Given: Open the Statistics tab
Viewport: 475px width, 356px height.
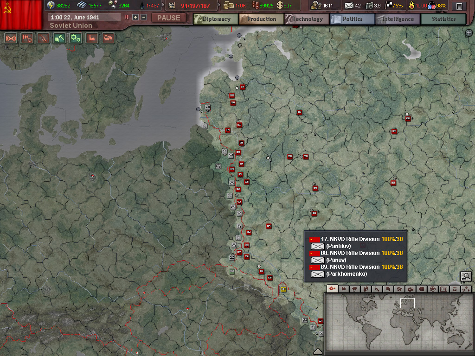Looking at the screenshot, I should coord(443,19).
